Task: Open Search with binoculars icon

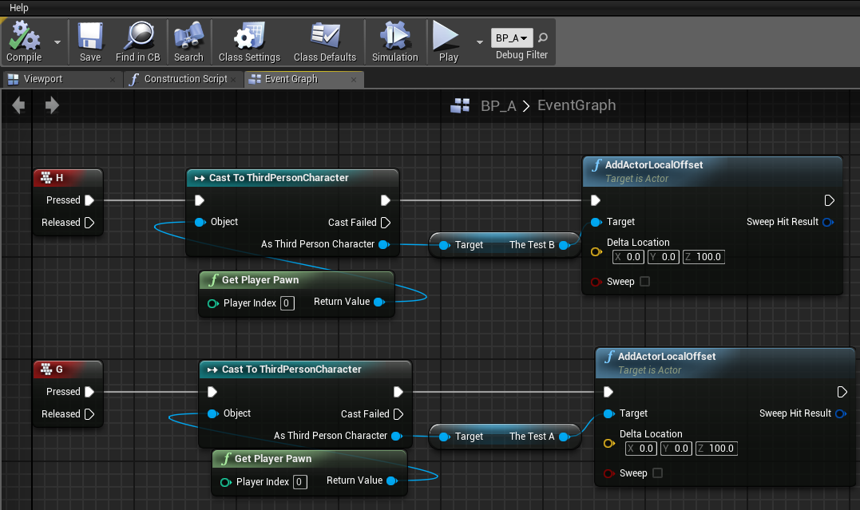Action: (x=188, y=42)
